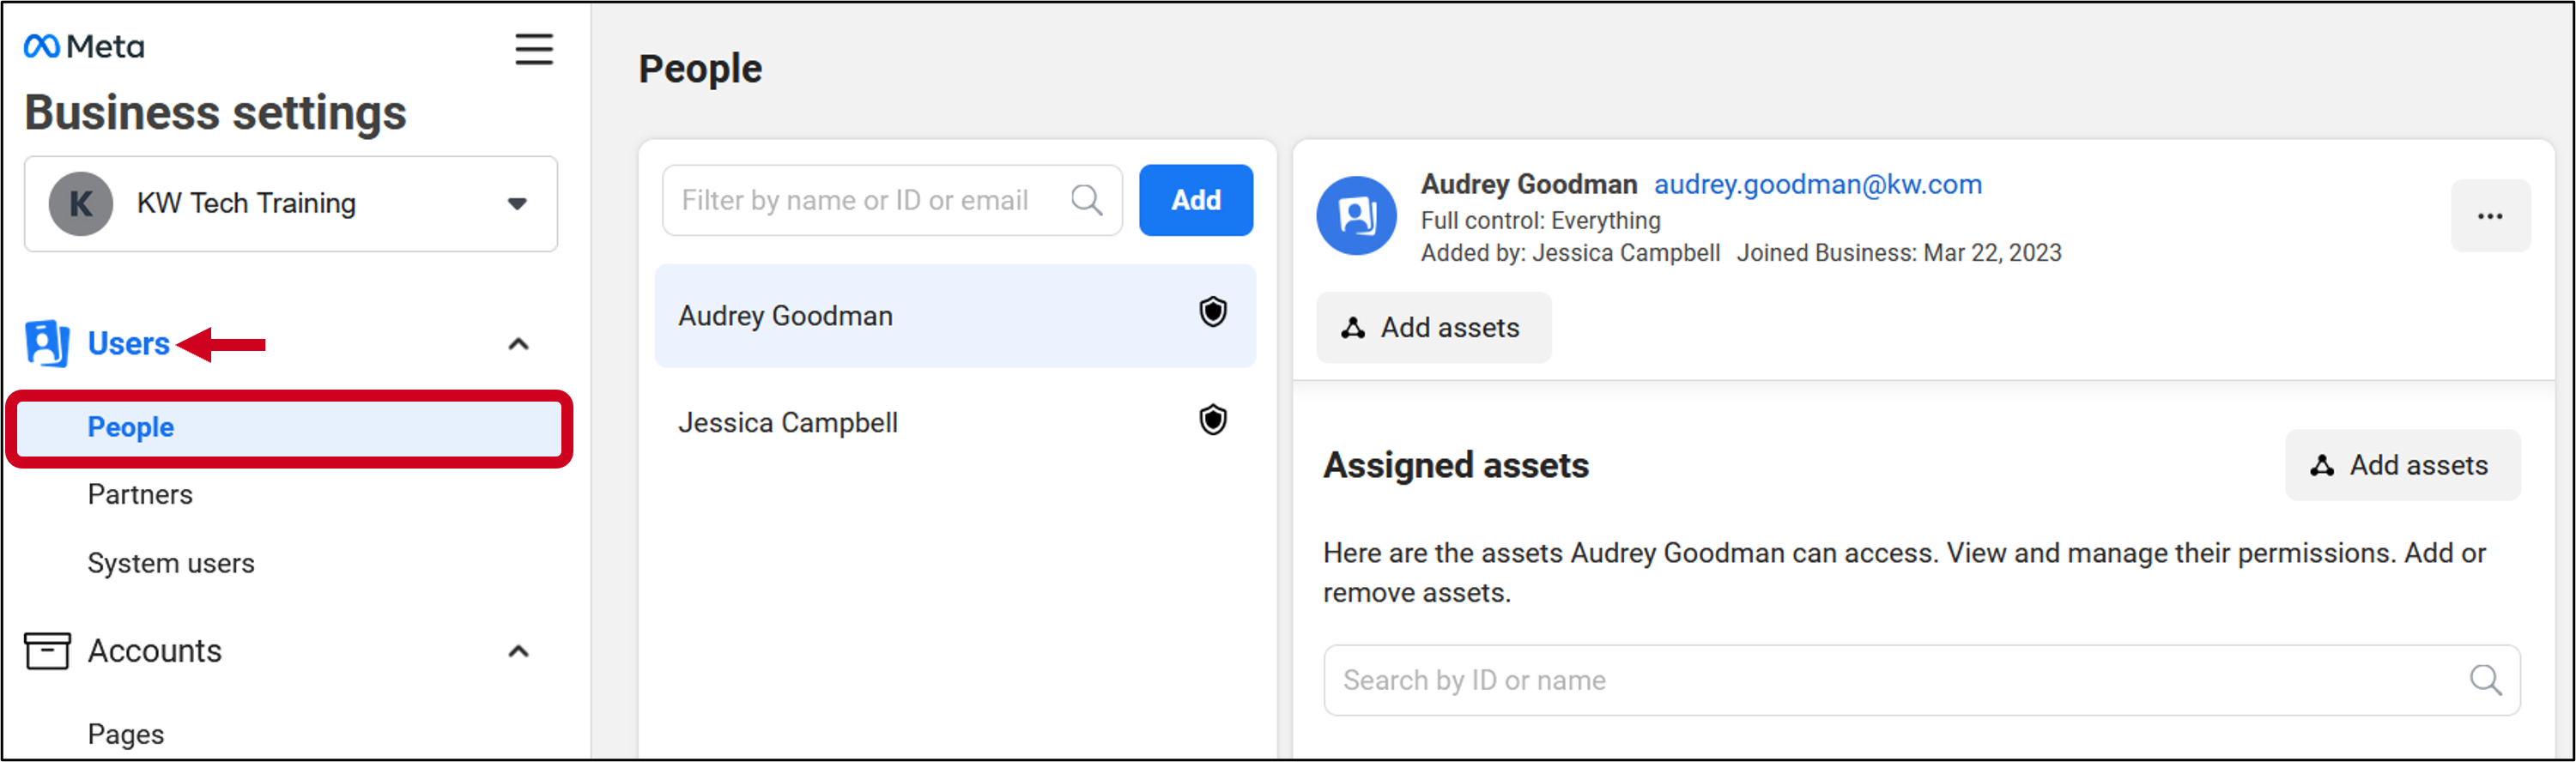Image resolution: width=2576 pixels, height=762 pixels.
Task: Open Partners in the sidebar
Action: [x=140, y=495]
